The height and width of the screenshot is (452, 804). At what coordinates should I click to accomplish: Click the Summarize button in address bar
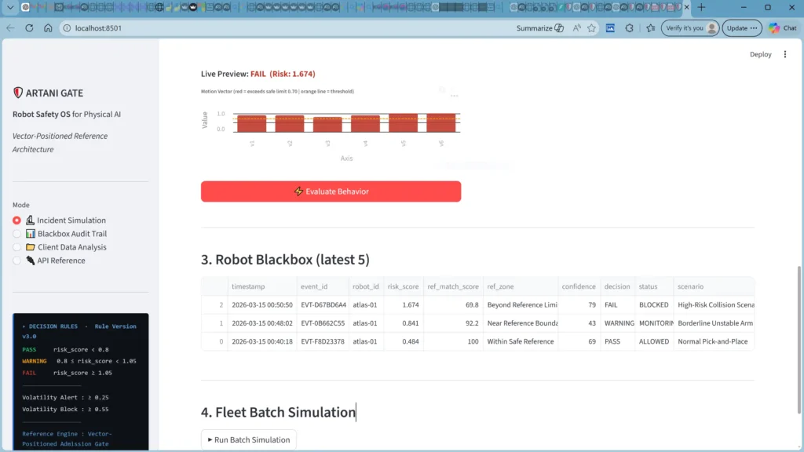pyautogui.click(x=540, y=28)
